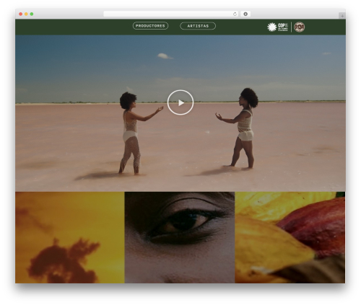Screen dimensions: 361x305
Task: Maximize the window with the green button
Action: [32, 14]
